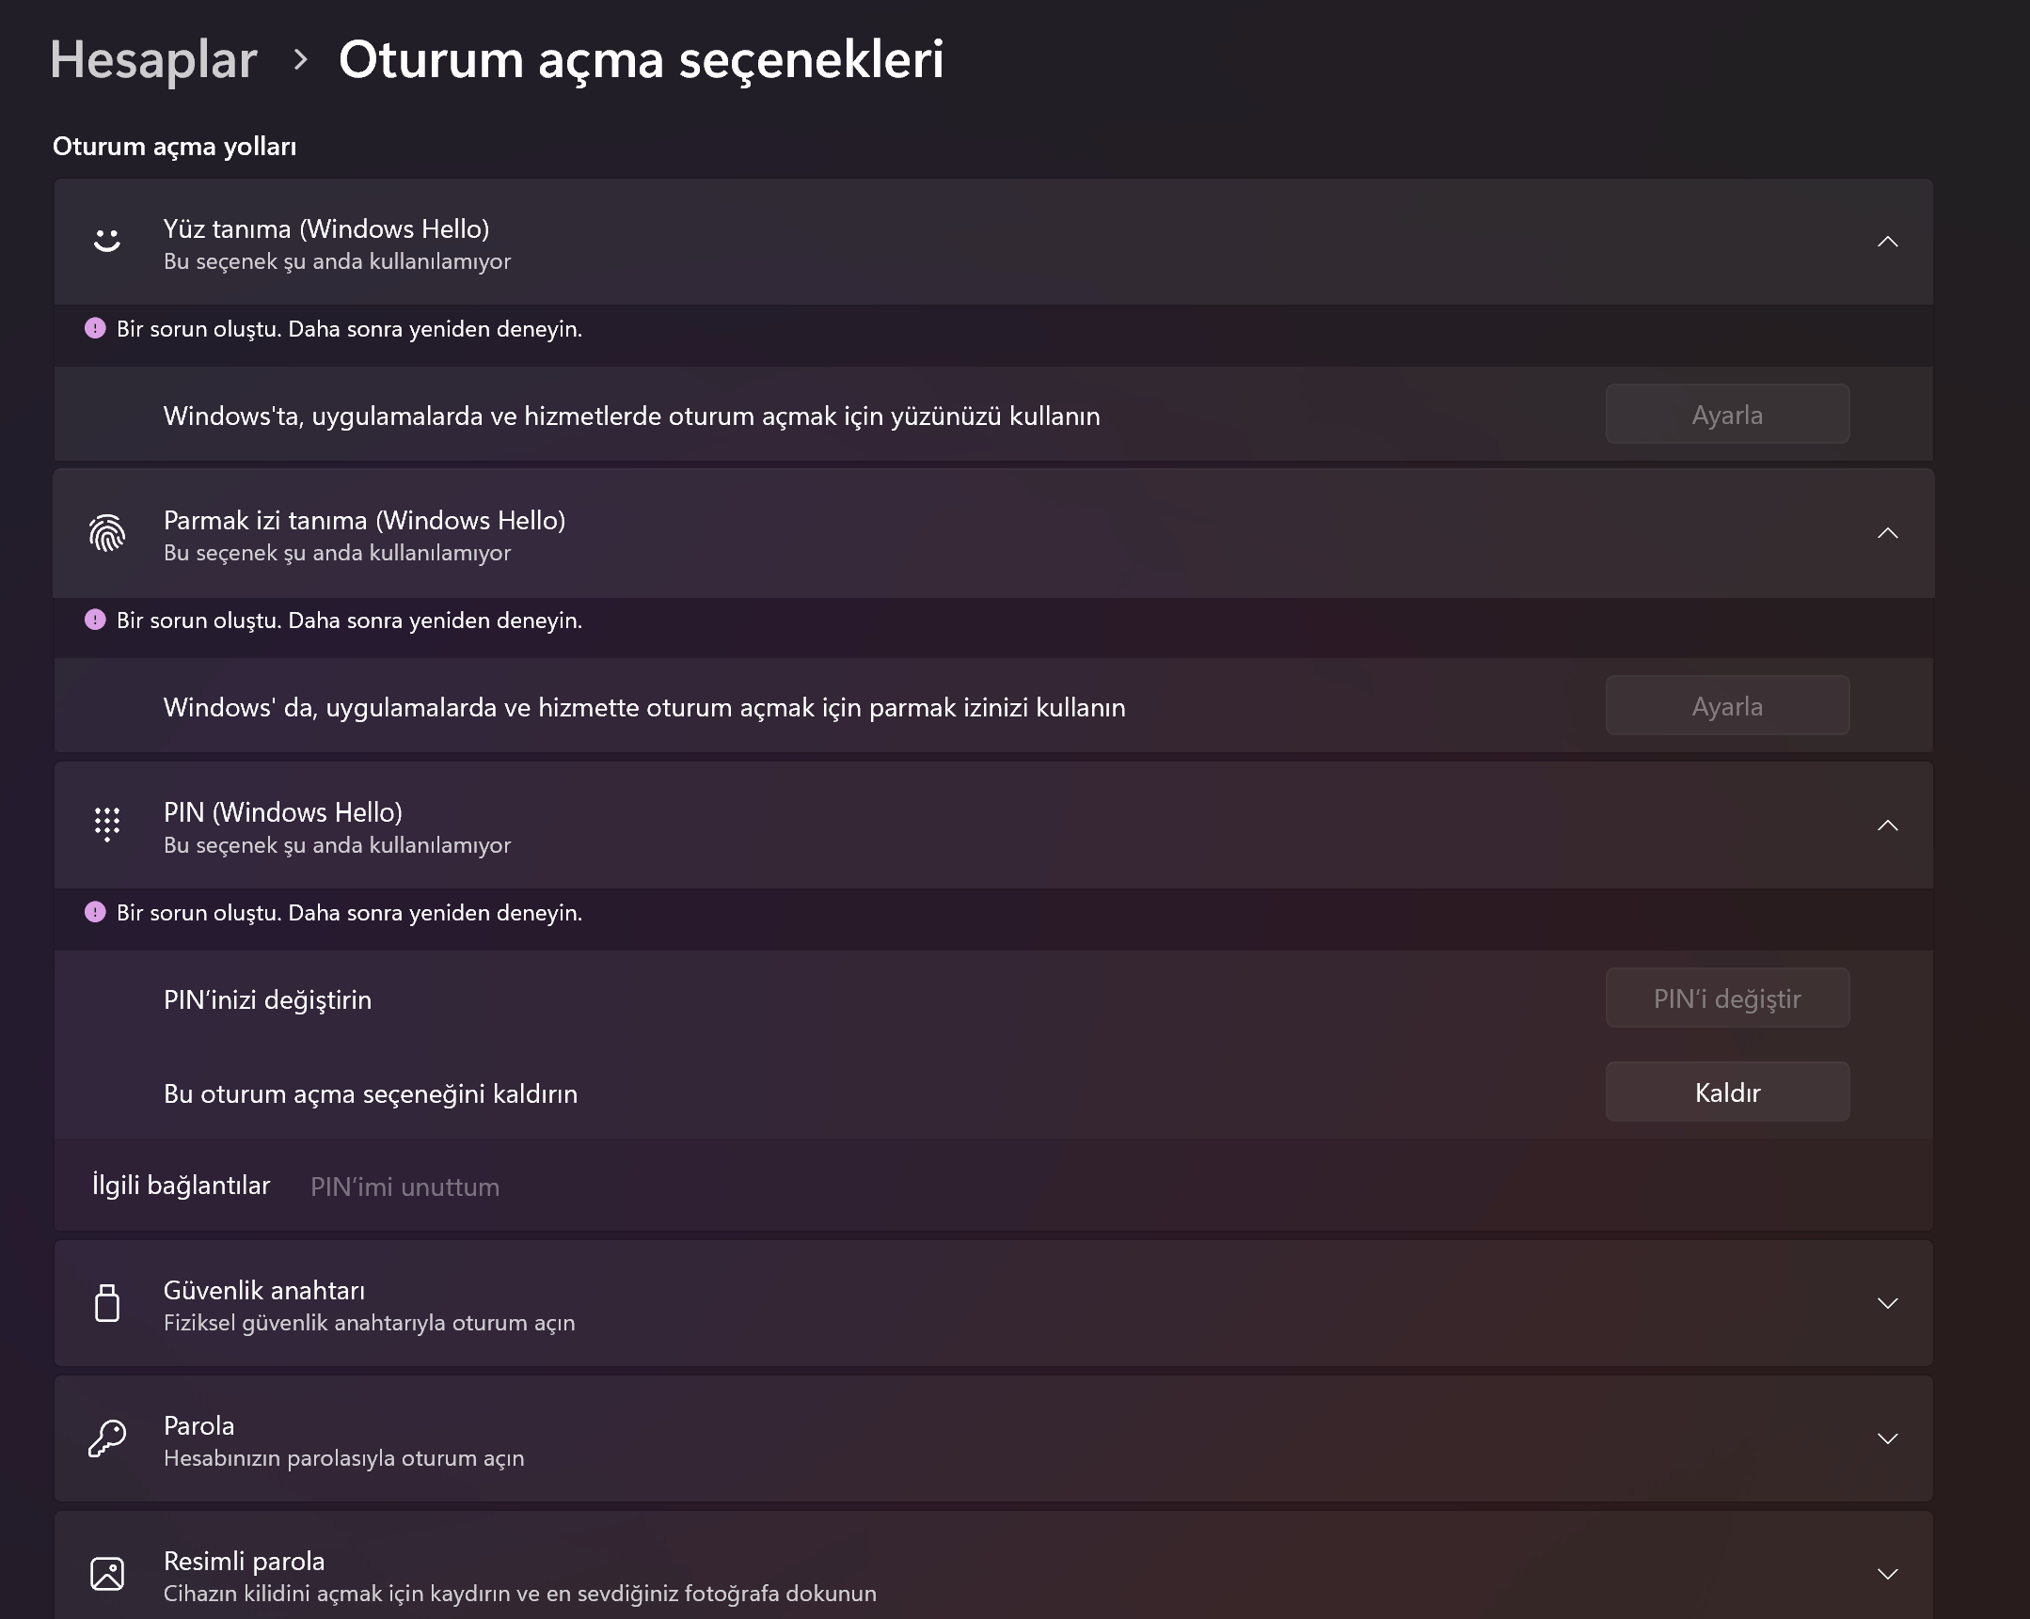Expand the Resimli parola section

coord(1887,1574)
